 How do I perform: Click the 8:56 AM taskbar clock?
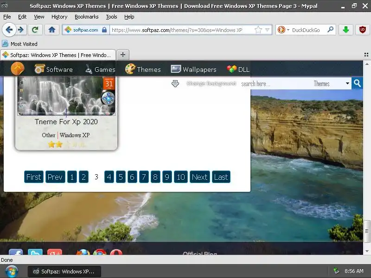click(354, 271)
